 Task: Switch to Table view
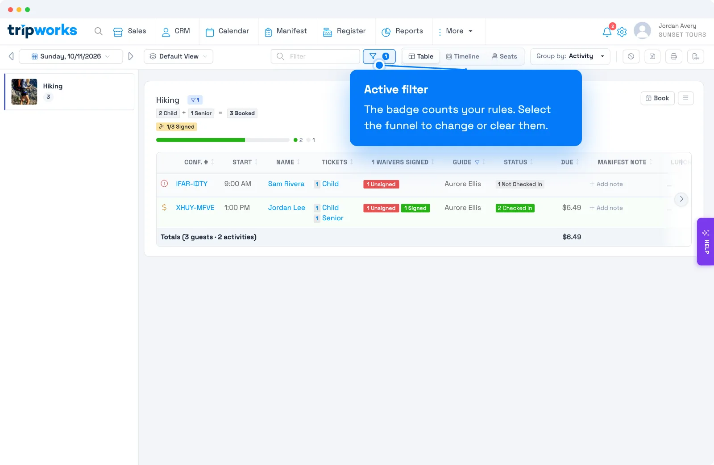(x=421, y=56)
